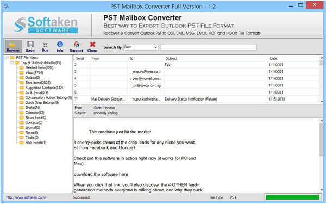
Task: Select the Inbox(1794) folder
Action: [x=34, y=73]
